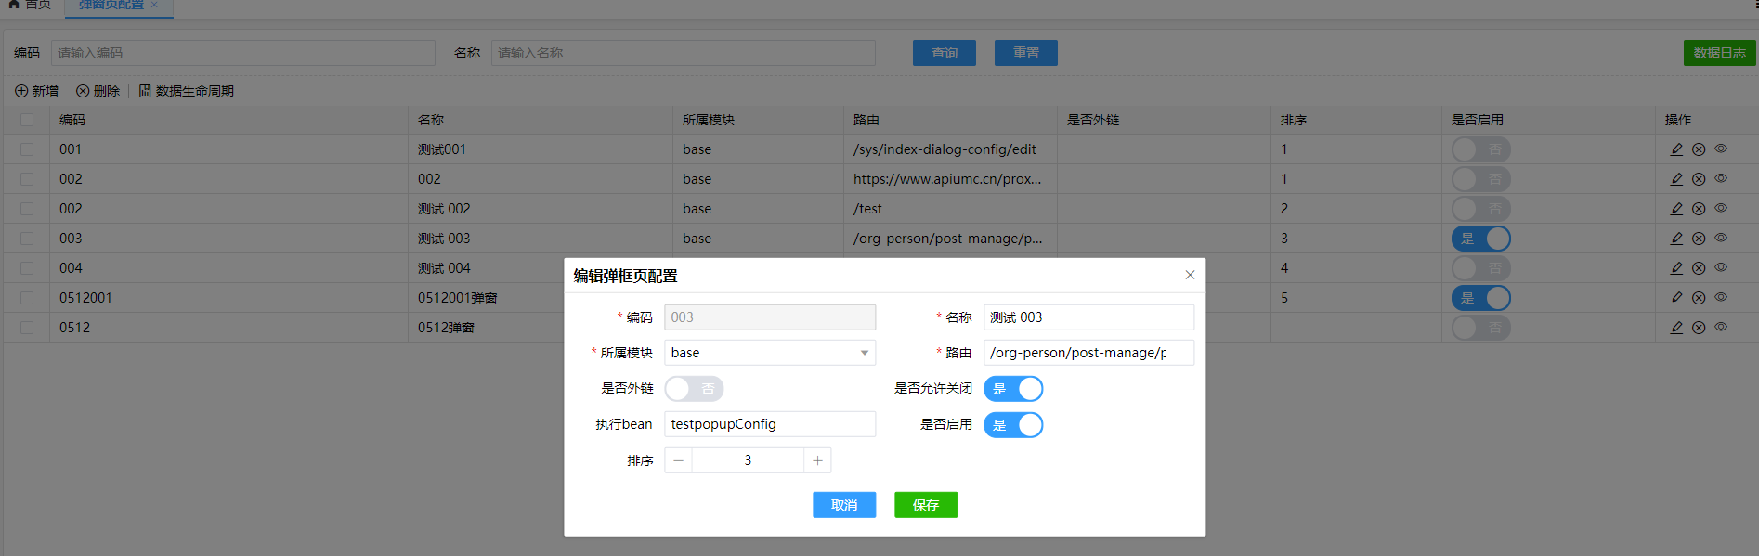The image size is (1759, 556).
Task: Click the view eye icon for row 004
Action: tap(1721, 268)
